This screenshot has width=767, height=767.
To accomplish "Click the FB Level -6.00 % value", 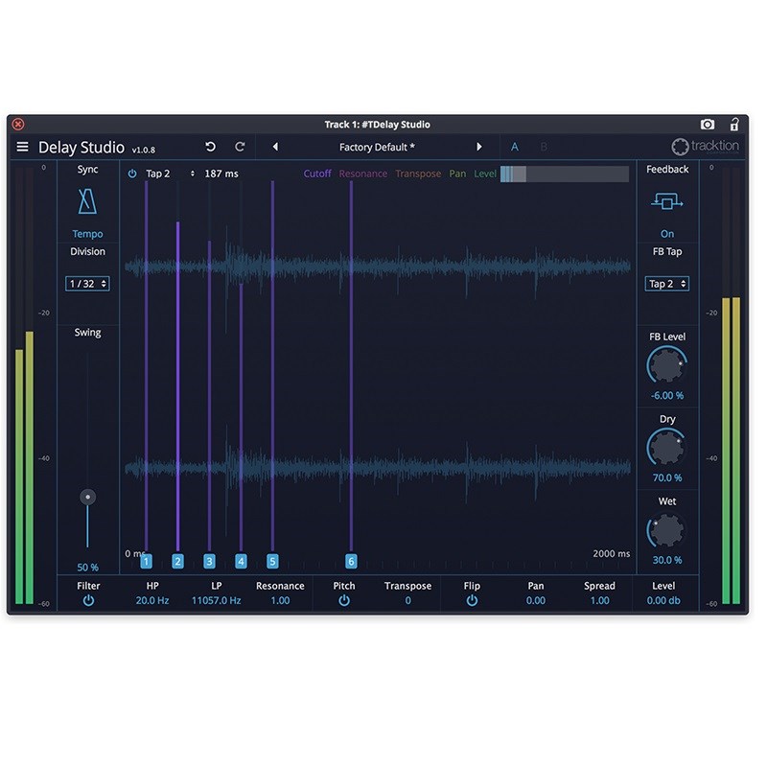I will (x=666, y=396).
